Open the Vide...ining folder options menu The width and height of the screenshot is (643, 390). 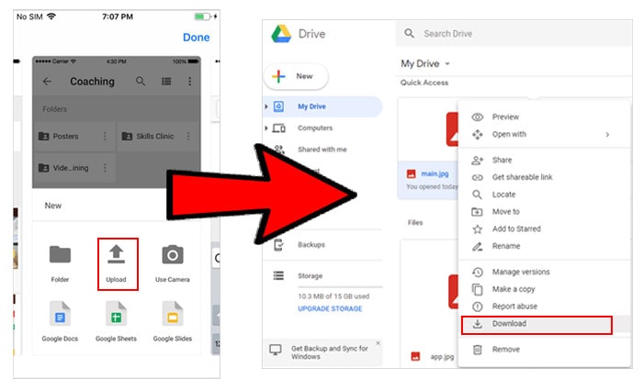(x=105, y=168)
